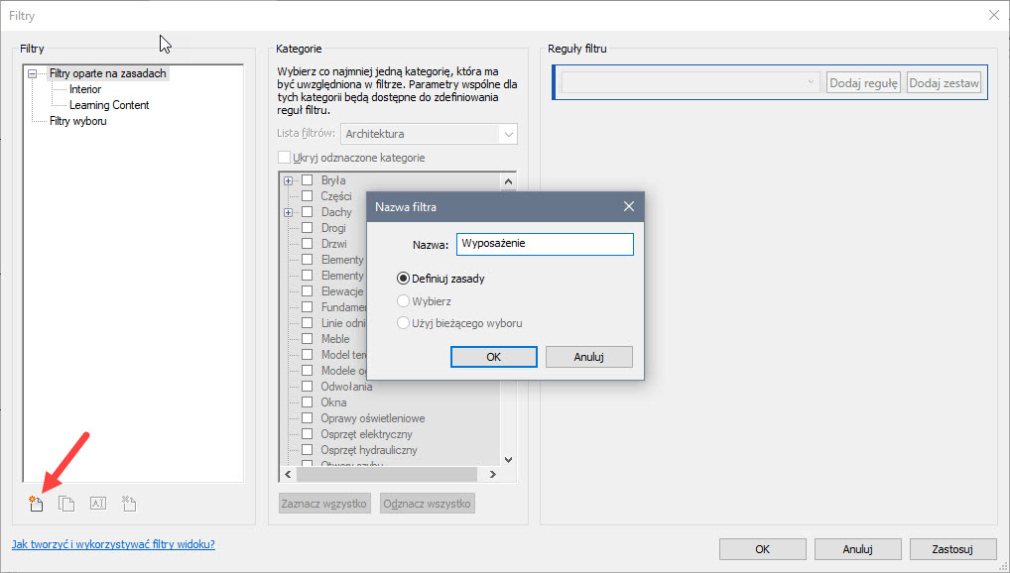Click the New filter icon
The image size is (1010, 573).
coord(37,504)
